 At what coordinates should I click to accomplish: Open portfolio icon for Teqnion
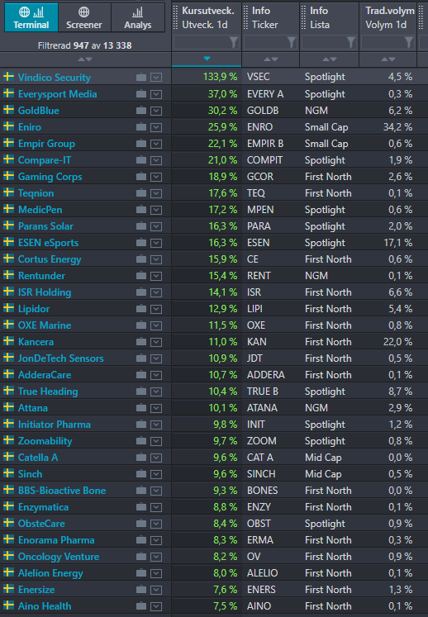pos(141,193)
